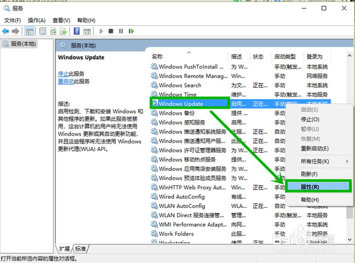Click the Restart Service icon
Viewport: 355px width, 263px height.
131,31
